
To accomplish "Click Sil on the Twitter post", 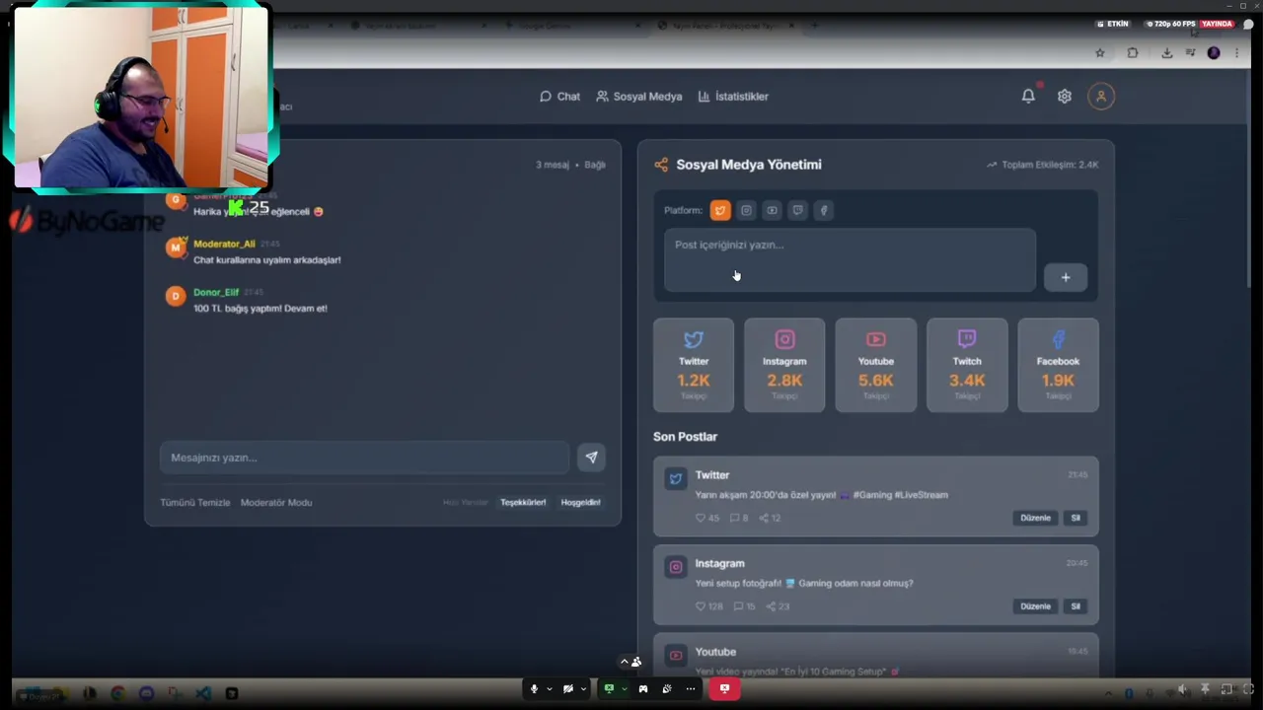I will 1076,518.
